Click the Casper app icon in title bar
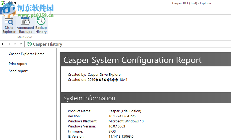This screenshot has height=140, width=231. 3,3
